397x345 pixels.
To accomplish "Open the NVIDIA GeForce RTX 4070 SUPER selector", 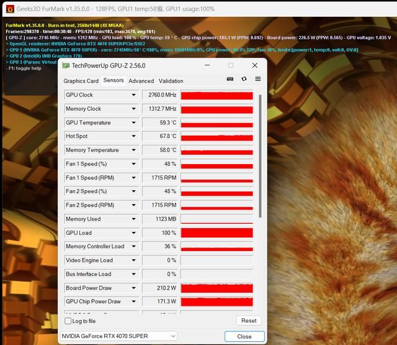I will [118, 336].
